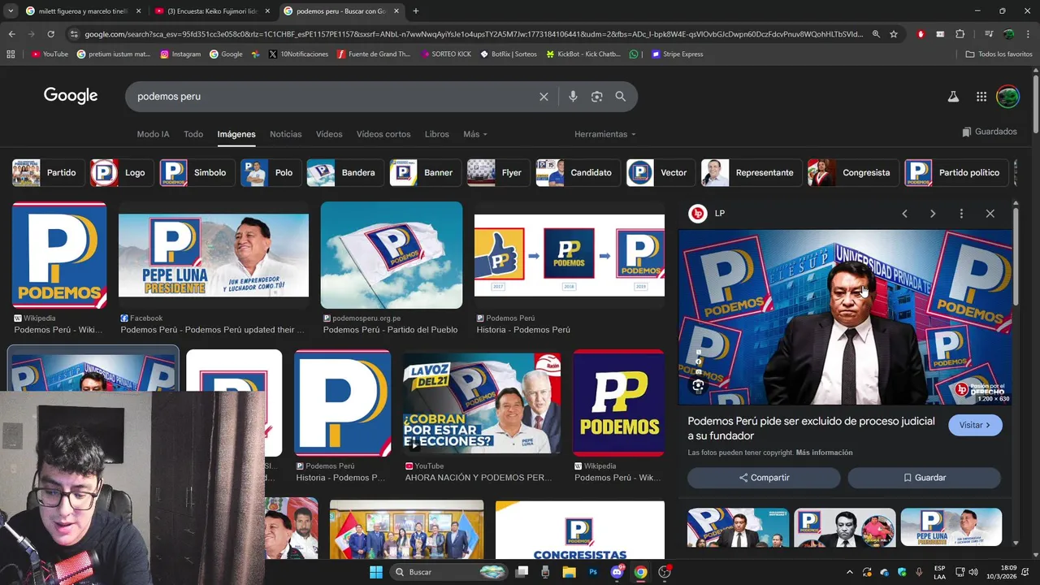Switch to the Noticias tab

(x=286, y=134)
